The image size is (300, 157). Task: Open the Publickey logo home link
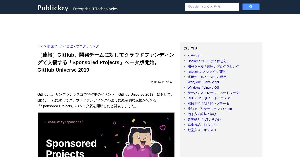53,8
